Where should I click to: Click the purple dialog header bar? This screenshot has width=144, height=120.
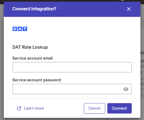pos(72,9)
